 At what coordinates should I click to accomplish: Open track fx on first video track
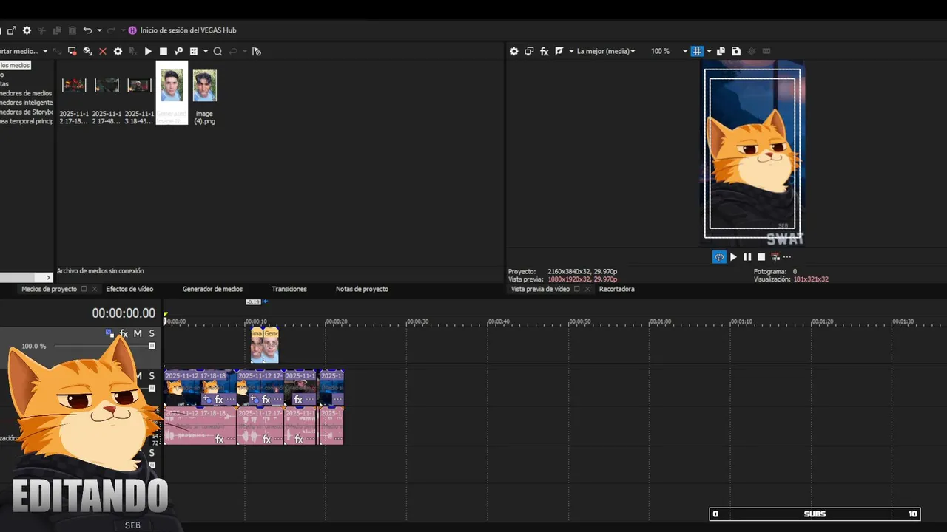click(124, 334)
